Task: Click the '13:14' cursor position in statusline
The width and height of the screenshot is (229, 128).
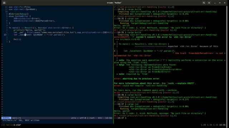Action: coord(108,118)
